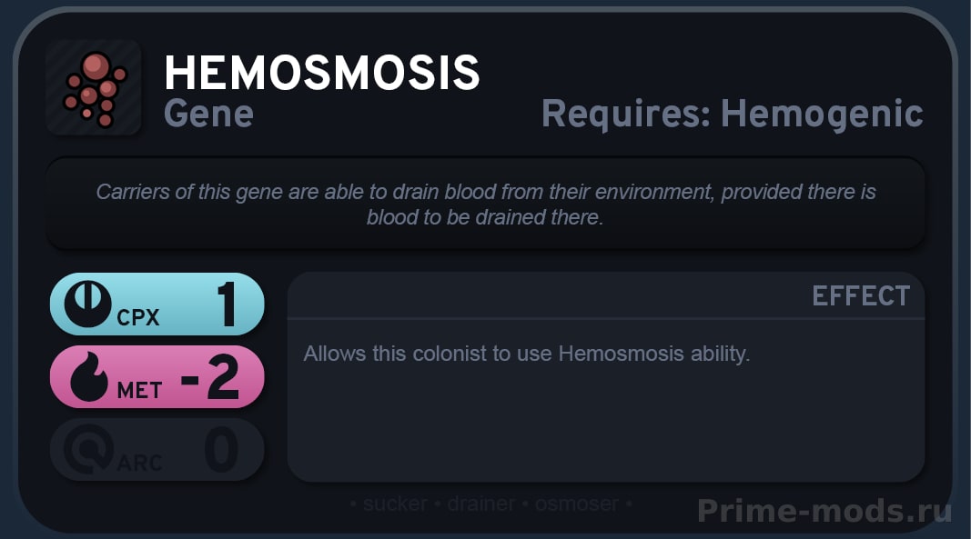This screenshot has height=539, width=971.
Task: Click the EFFECT panel header
Action: [x=606, y=295]
